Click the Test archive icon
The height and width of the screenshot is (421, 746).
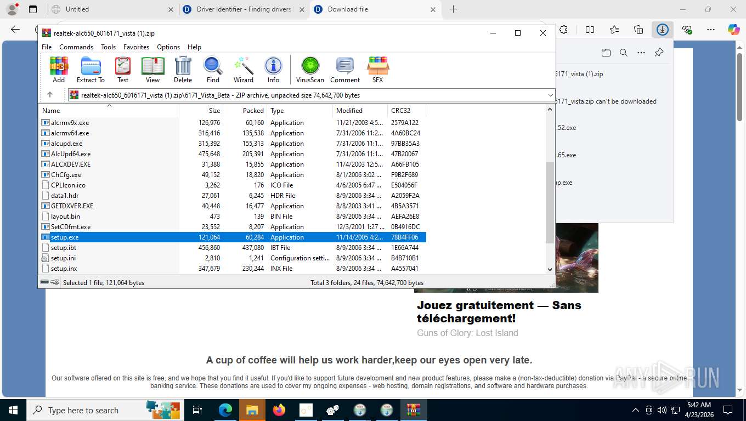click(123, 70)
